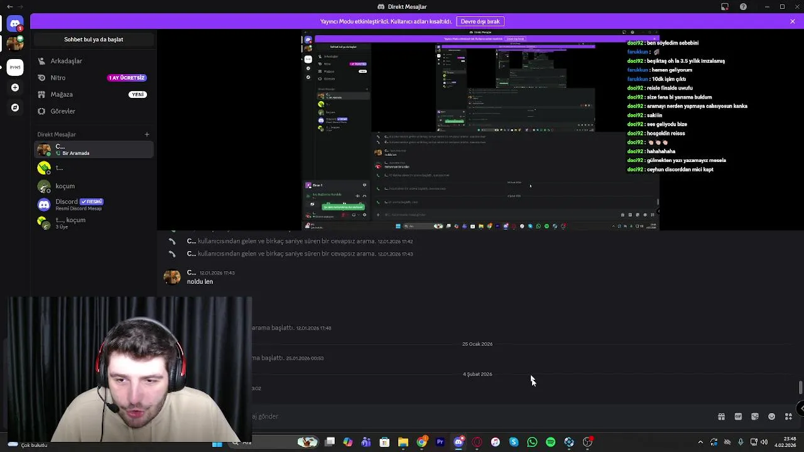Screen dimensions: 804x452
Task: Open the GIF picker
Action: [x=738, y=416]
